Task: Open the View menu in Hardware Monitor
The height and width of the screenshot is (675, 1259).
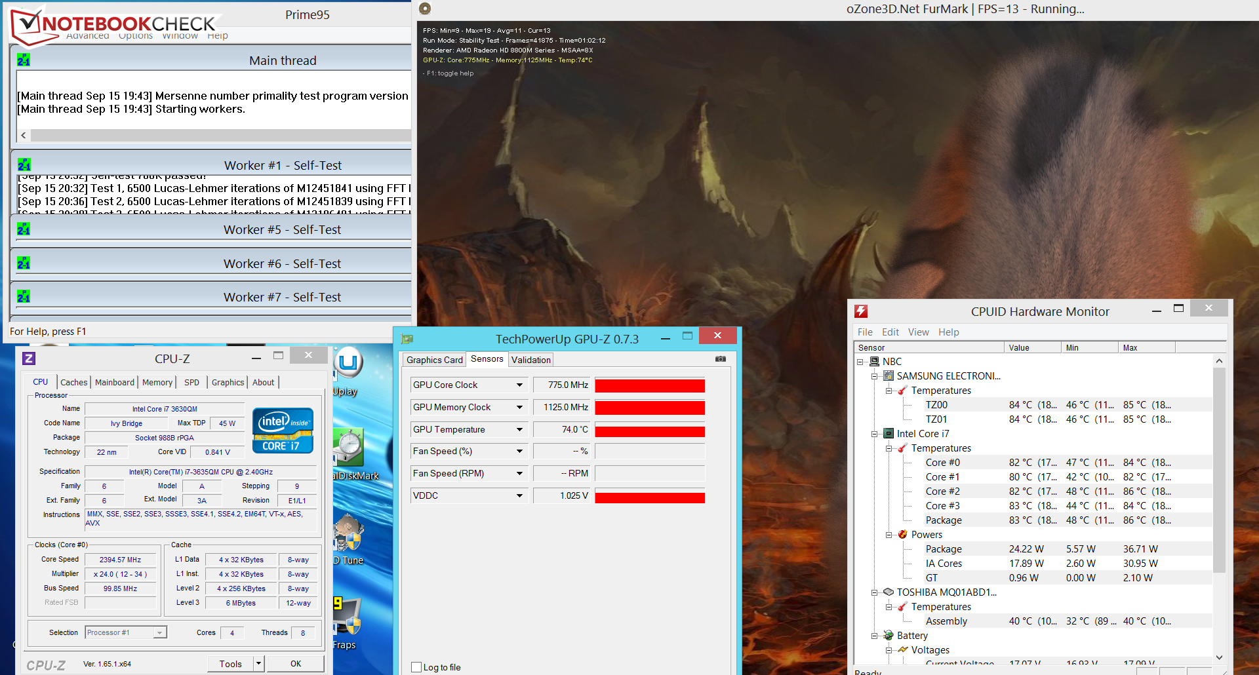Action: [918, 332]
